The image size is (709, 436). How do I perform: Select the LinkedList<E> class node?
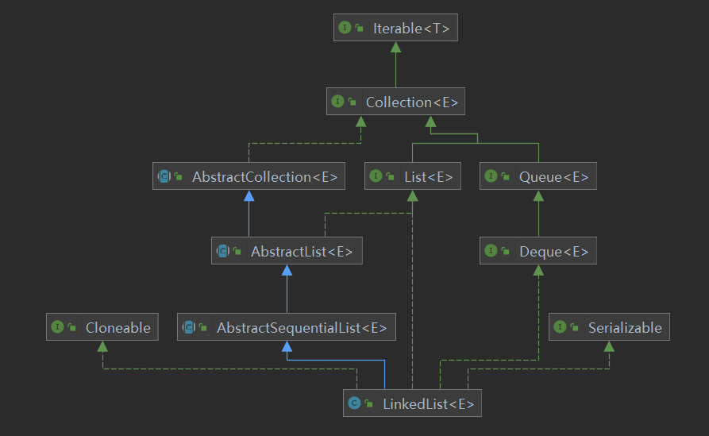[x=412, y=403]
